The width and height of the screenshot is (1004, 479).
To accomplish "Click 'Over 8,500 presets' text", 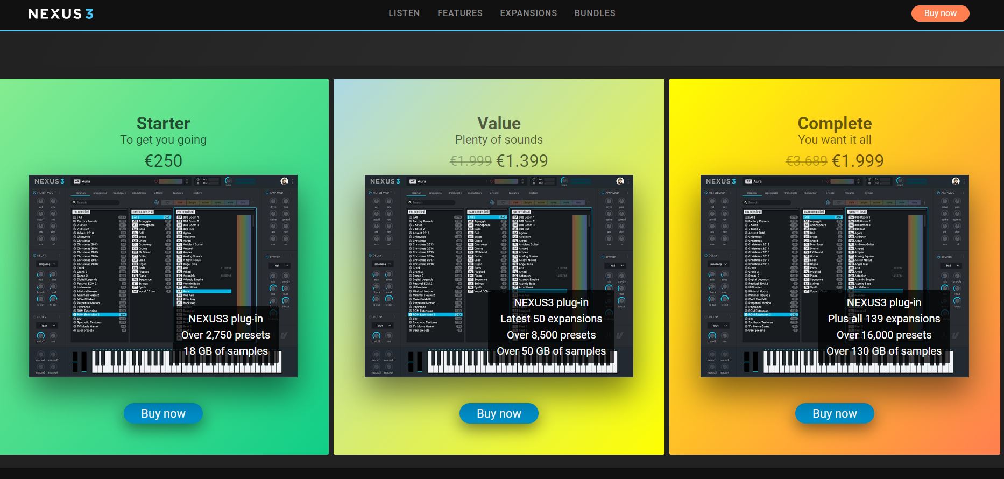I will [x=551, y=335].
